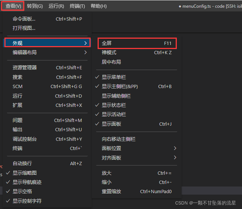Screen dimensions: 242x209
Task: Toggle 显示活动栏 option
Action: point(137,115)
